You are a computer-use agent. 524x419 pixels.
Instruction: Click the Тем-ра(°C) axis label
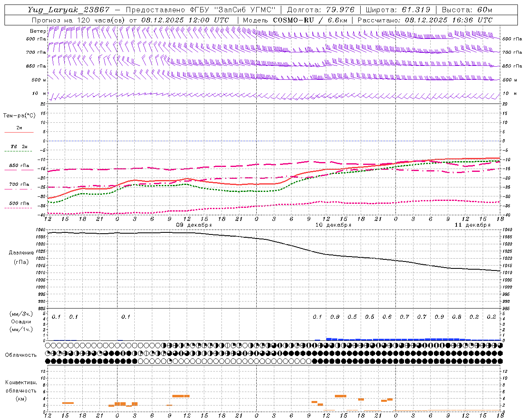coord(19,116)
